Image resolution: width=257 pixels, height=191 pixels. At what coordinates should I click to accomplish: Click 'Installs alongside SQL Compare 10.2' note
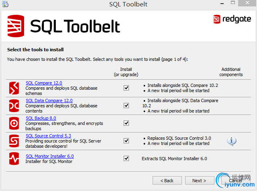[183, 85]
